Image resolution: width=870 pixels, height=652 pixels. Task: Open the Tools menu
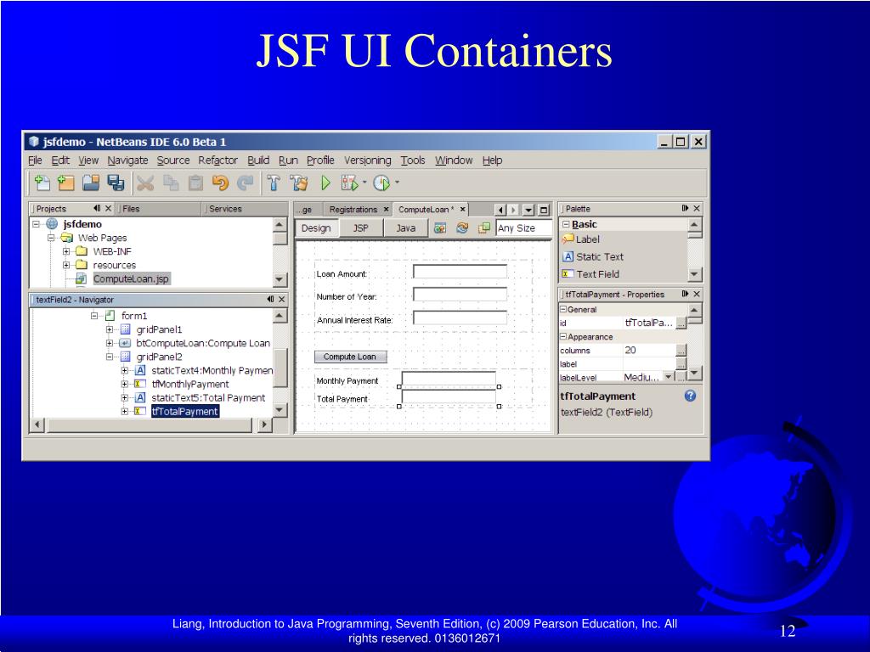(413, 160)
